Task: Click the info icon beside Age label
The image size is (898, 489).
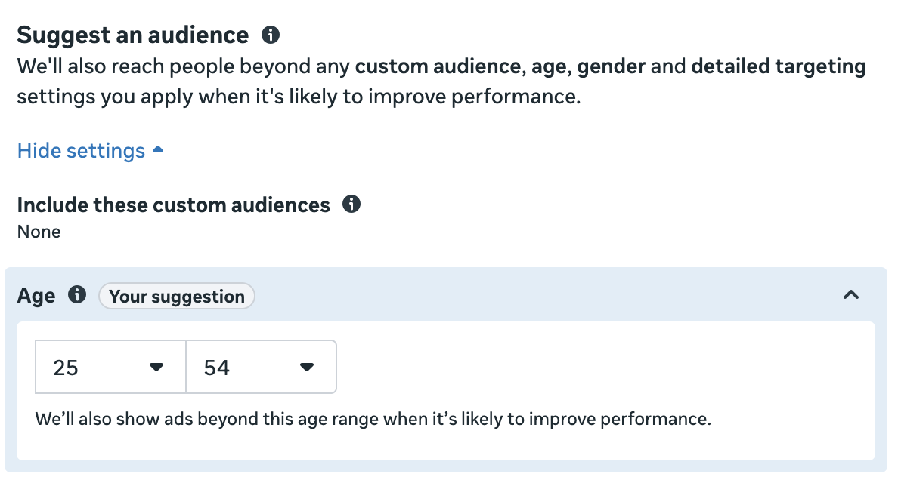Action: click(77, 295)
